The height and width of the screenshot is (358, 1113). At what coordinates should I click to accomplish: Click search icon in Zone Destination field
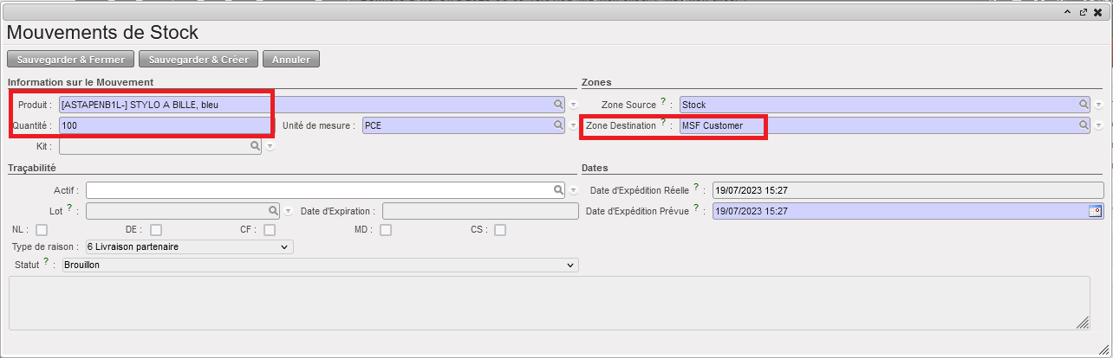tap(1084, 125)
